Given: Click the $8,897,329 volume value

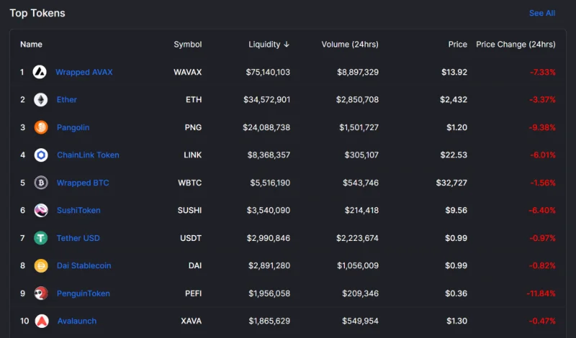Looking at the screenshot, I should point(358,72).
